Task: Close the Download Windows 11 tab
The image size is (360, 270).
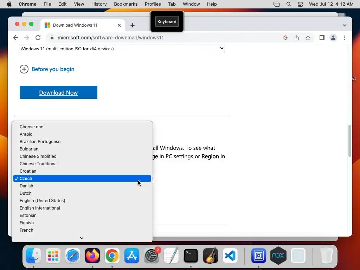Action: [119, 25]
